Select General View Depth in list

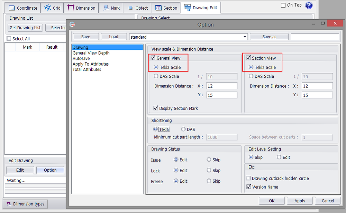point(91,53)
